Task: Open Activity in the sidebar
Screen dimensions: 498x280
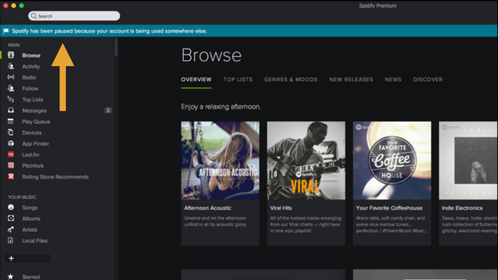Action: (x=31, y=66)
